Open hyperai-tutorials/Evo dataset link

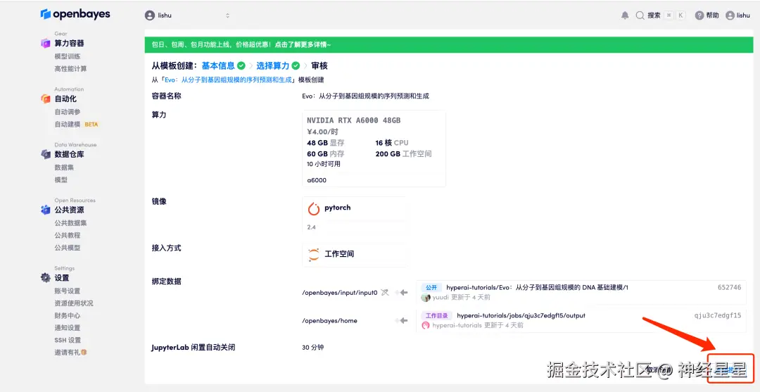point(537,287)
